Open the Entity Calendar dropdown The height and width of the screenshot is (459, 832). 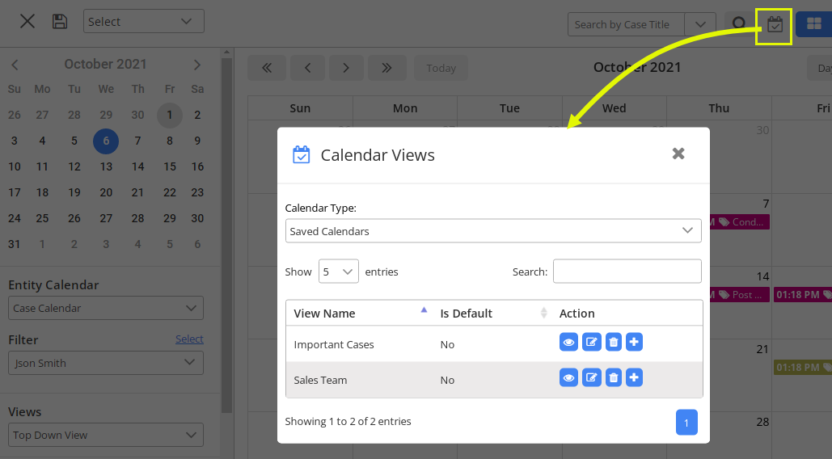point(106,308)
